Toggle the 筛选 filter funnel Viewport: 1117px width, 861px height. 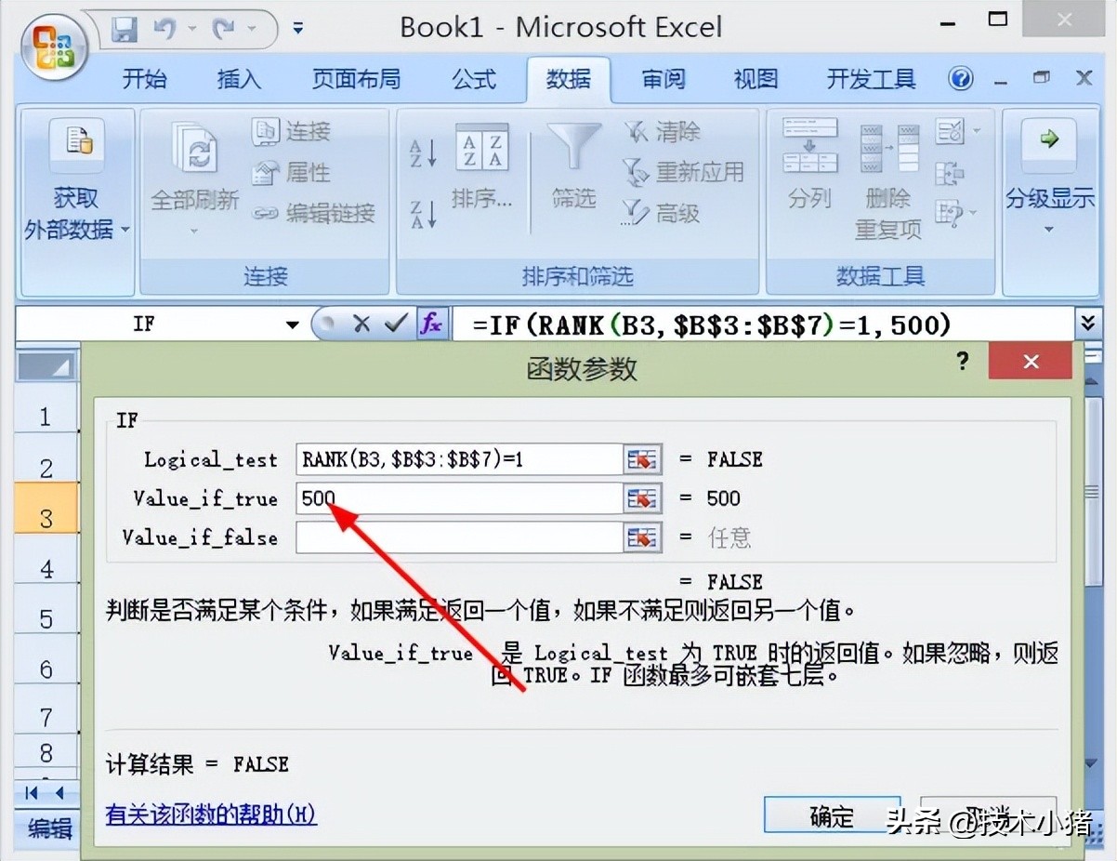coord(573,168)
